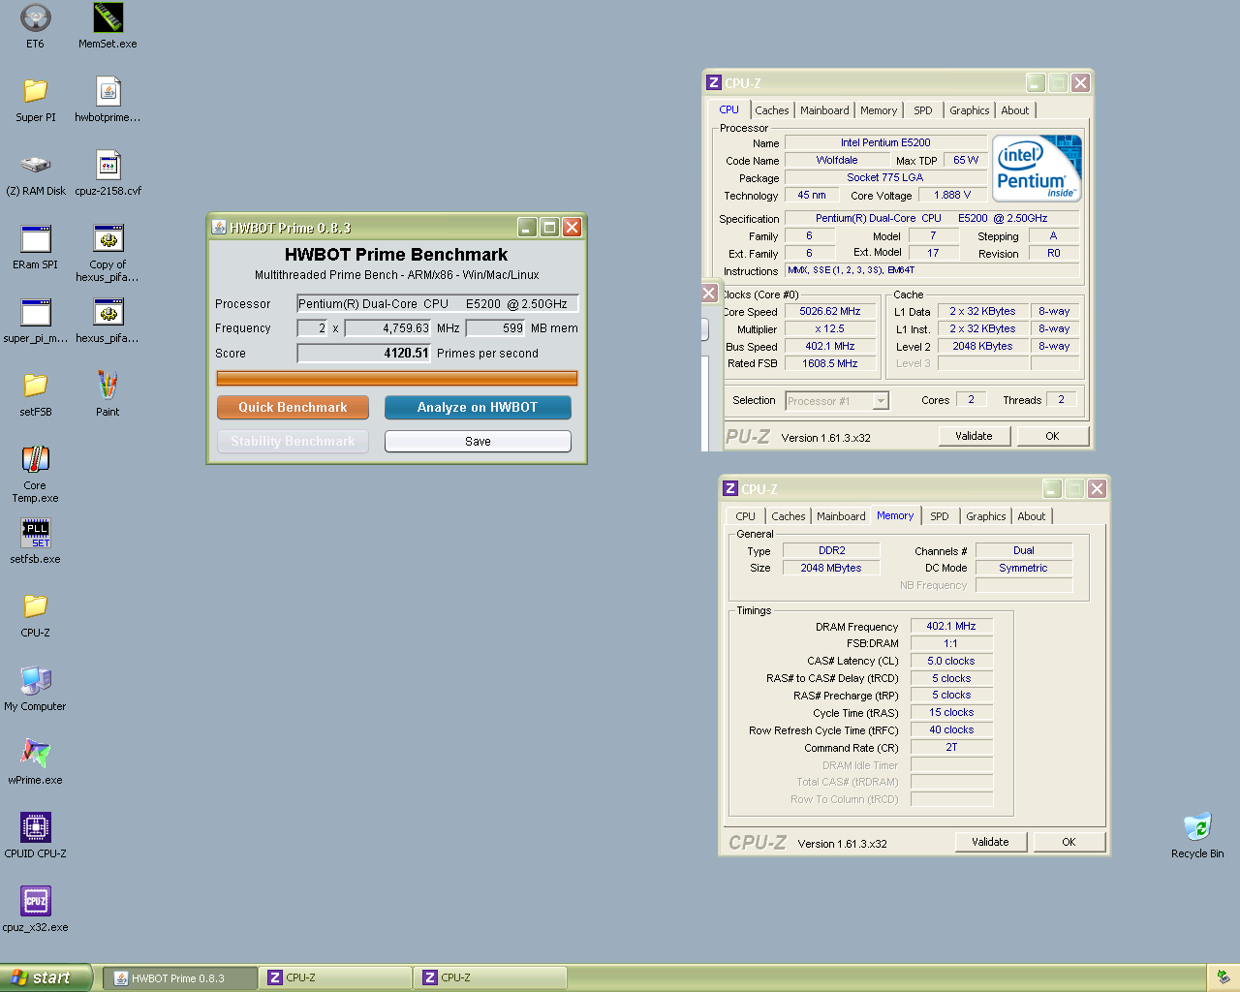
Task: Click the HWBOT Prime title bar Java icon
Action: tap(219, 228)
